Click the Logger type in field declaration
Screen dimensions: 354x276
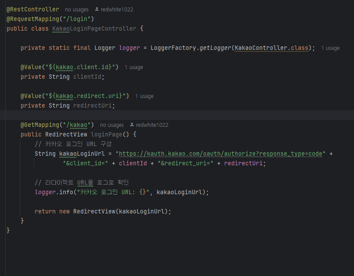pos(105,48)
